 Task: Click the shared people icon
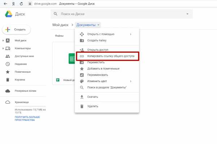8,56
